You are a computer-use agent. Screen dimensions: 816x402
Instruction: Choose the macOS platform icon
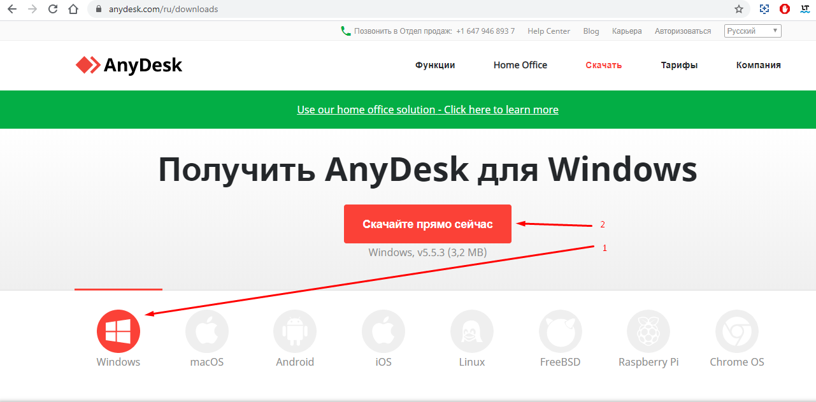(207, 331)
